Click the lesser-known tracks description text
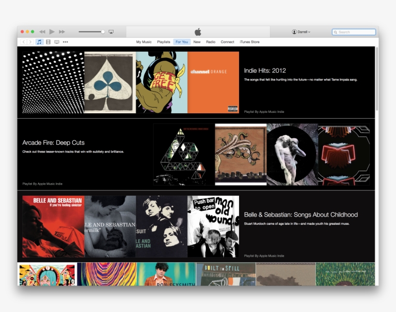The width and height of the screenshot is (396, 312). coord(73,152)
